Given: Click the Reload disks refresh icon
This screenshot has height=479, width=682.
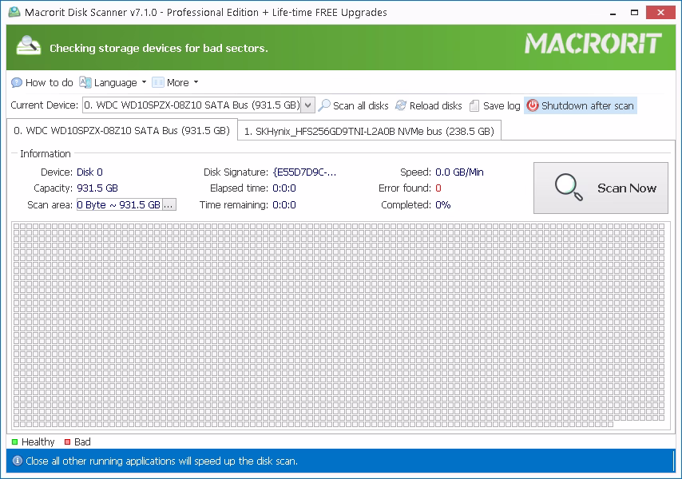Looking at the screenshot, I should tap(401, 105).
